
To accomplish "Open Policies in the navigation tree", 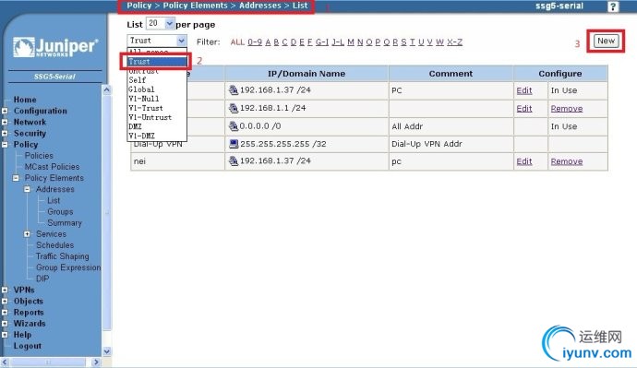I will [x=39, y=155].
